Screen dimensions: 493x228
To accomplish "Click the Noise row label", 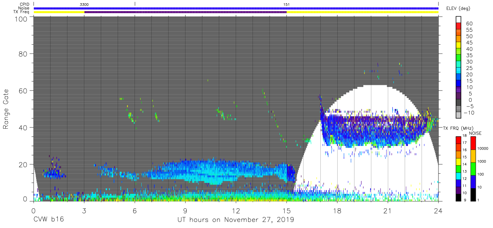I will pyautogui.click(x=24, y=8).
